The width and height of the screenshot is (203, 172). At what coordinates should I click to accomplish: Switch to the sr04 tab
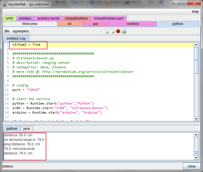(x=9, y=18)
